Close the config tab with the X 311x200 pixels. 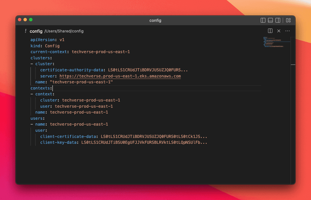(279, 31)
